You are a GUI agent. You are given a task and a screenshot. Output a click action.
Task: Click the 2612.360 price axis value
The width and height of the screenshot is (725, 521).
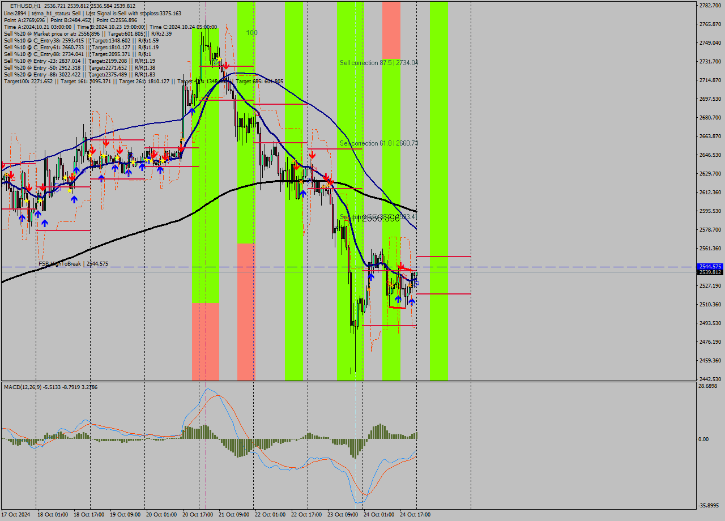pyautogui.click(x=710, y=192)
